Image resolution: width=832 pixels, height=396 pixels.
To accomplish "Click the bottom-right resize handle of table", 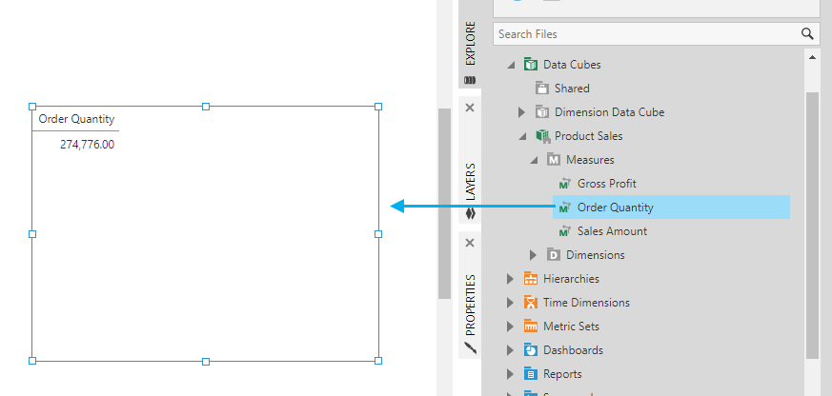I will tap(378, 361).
